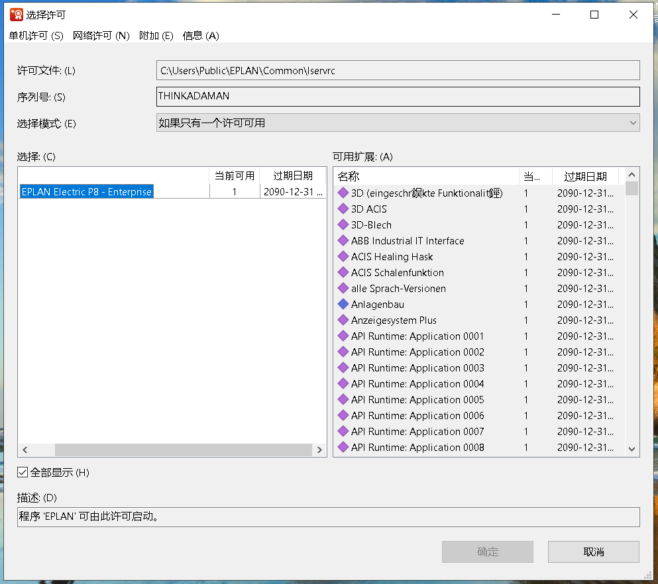This screenshot has height=584, width=658.
Task: Click the icon beside ACIS Healing Hask
Action: (343, 257)
